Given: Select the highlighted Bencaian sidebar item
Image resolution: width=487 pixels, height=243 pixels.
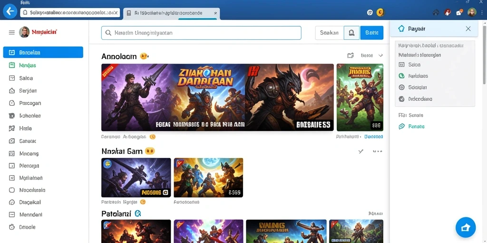Looking at the screenshot, I should (x=43, y=52).
